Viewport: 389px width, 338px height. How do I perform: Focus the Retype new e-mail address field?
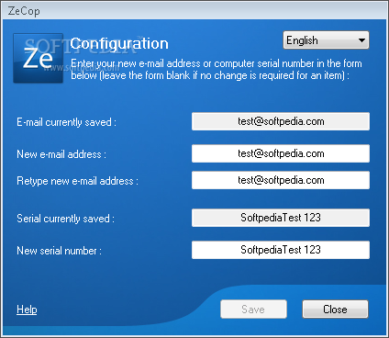281,180
